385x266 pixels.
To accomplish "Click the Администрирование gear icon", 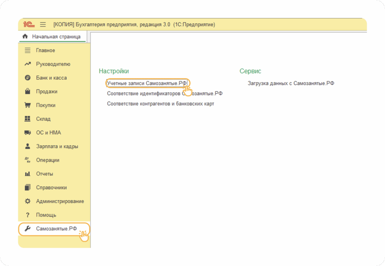I will point(27,201).
